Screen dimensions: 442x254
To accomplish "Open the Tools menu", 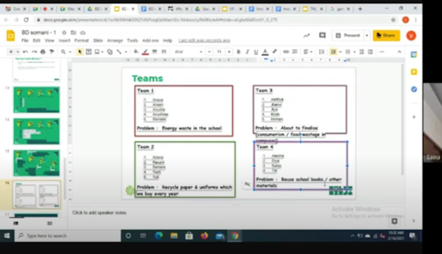I will pos(132,40).
